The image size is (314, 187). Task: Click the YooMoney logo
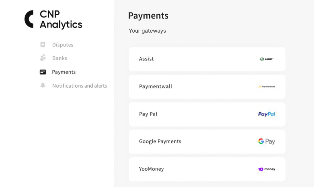coord(266,169)
